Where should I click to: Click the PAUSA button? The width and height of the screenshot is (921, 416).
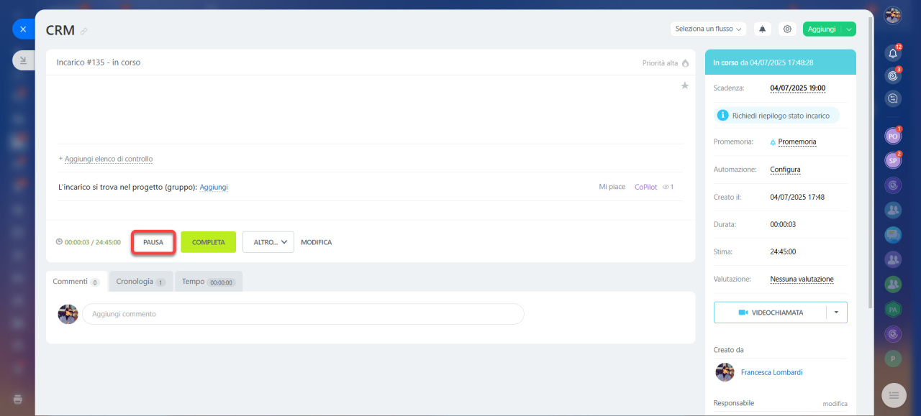click(x=153, y=242)
